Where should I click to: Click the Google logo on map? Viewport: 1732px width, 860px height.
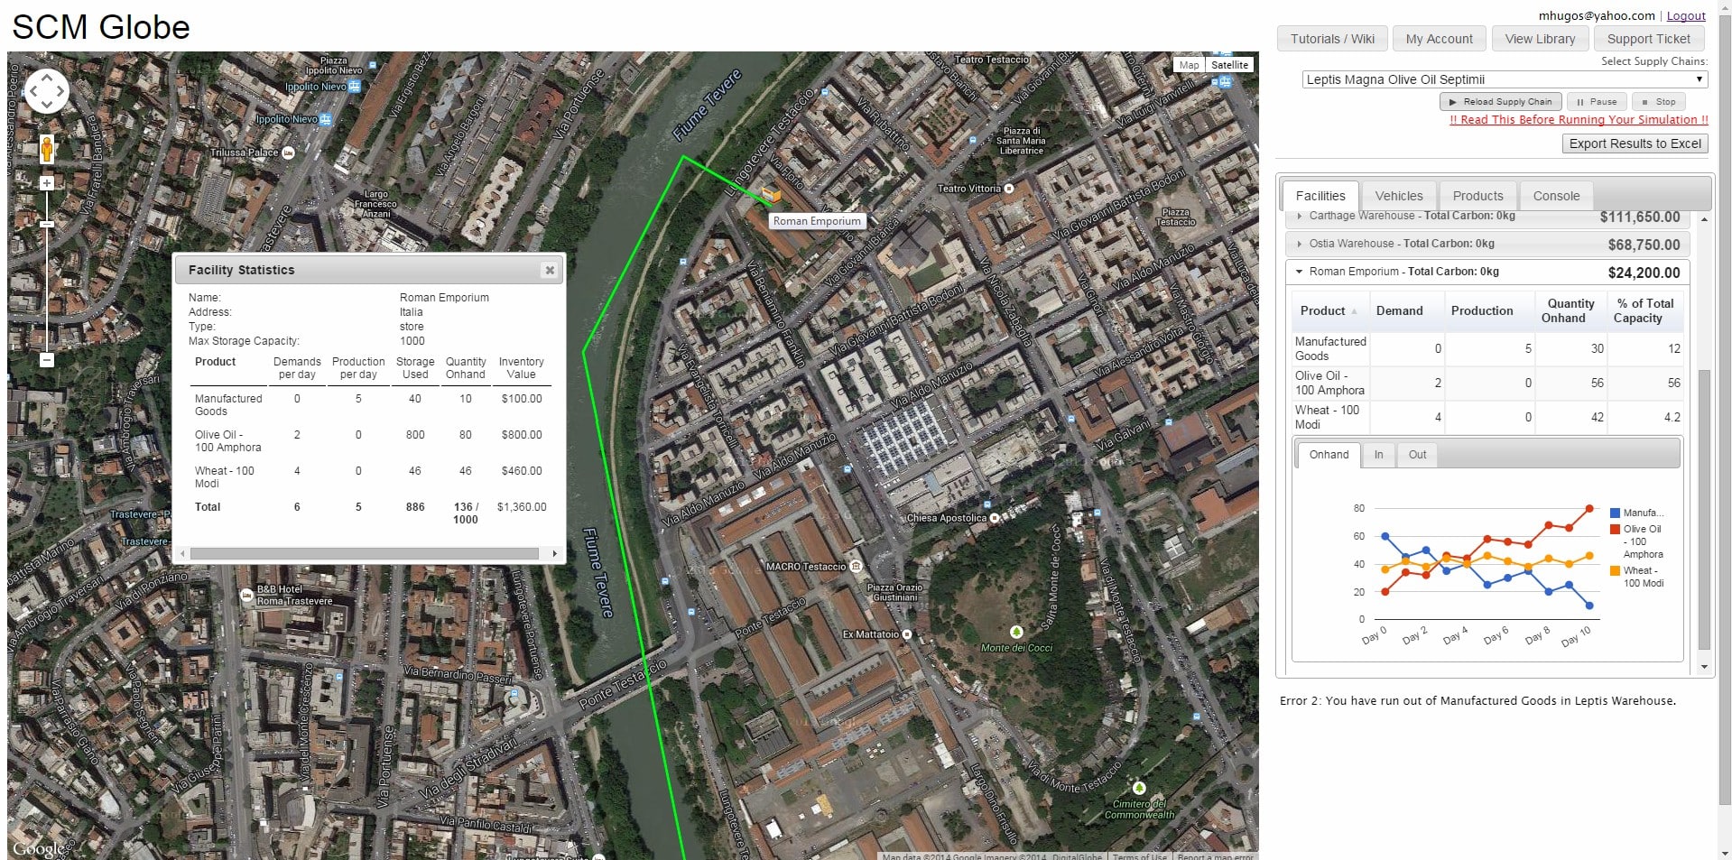point(39,848)
